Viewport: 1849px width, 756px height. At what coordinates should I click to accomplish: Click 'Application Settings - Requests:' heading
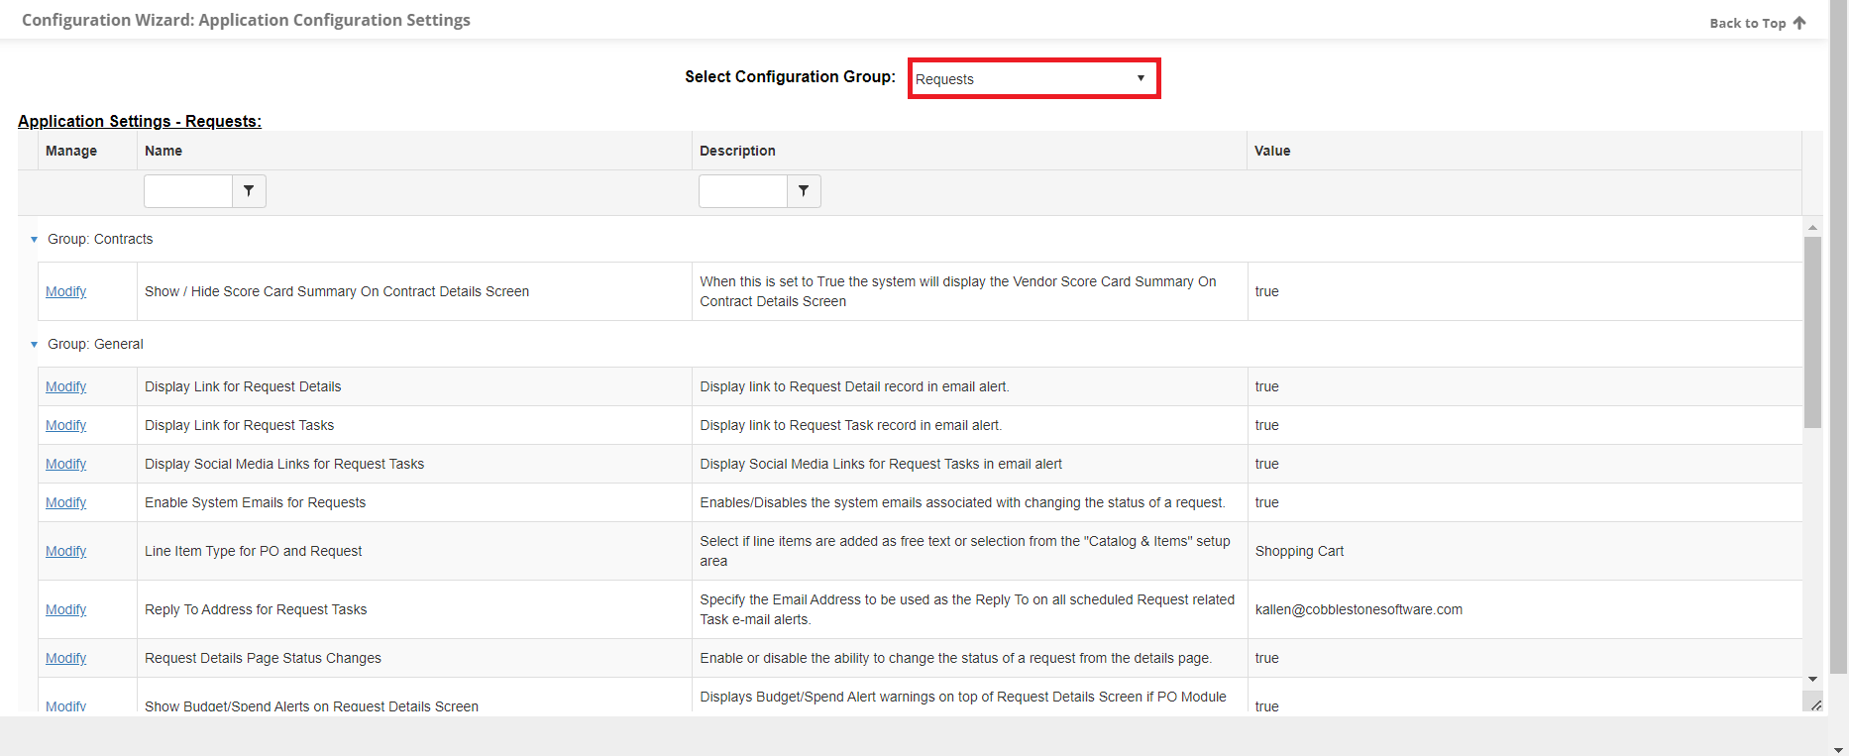tap(140, 121)
